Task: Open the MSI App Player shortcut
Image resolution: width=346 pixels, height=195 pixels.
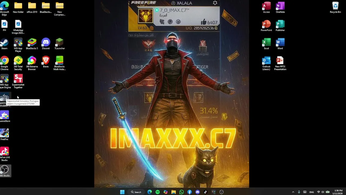Action: click(18, 45)
